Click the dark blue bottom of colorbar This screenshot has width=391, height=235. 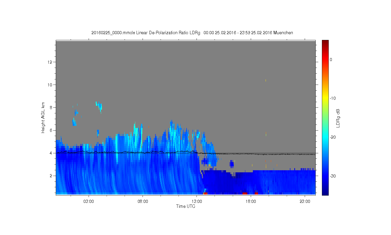[325, 193]
